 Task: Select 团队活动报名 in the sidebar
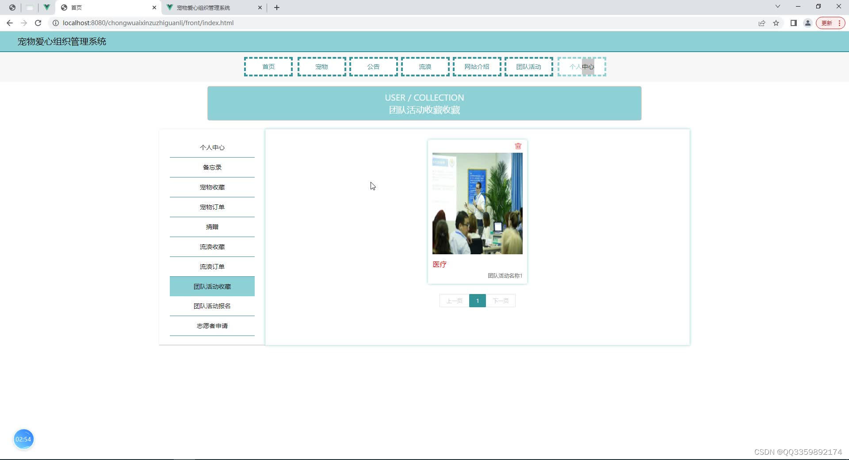212,306
